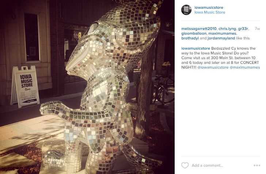Click the Iowa Music Store profile avatar
This screenshot has height=174, width=266.
(186, 9)
